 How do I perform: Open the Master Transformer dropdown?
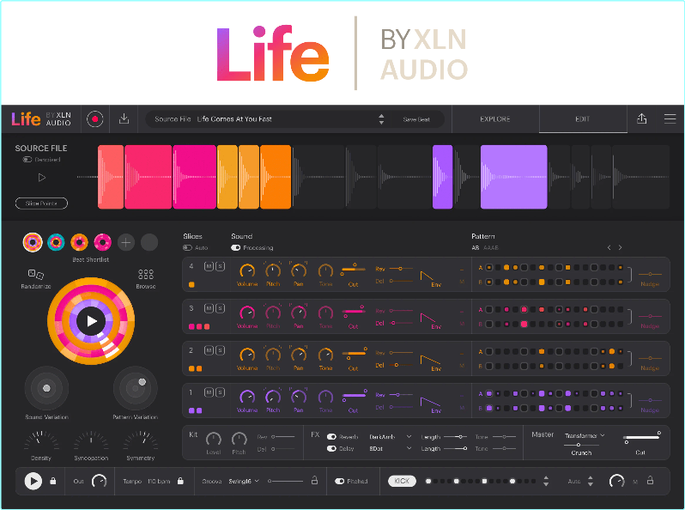click(585, 435)
